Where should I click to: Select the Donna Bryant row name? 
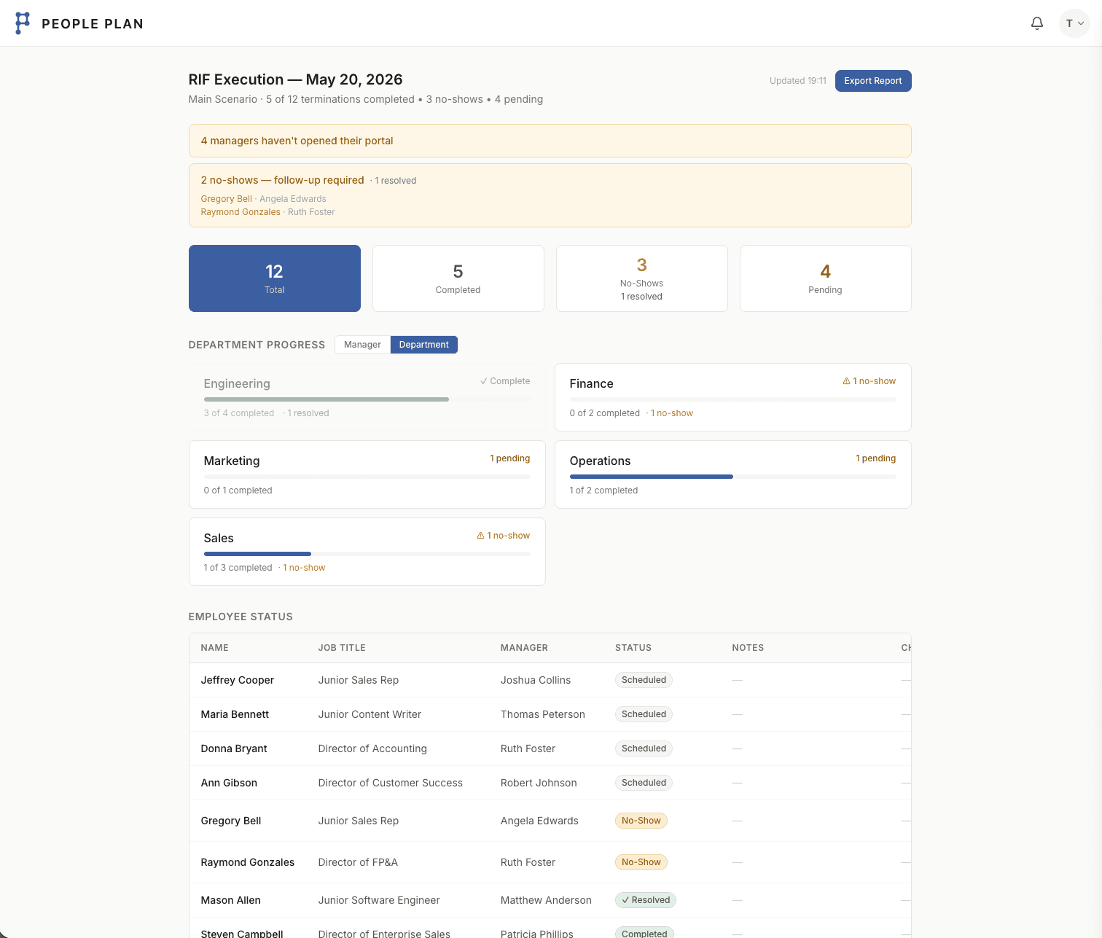(x=234, y=749)
